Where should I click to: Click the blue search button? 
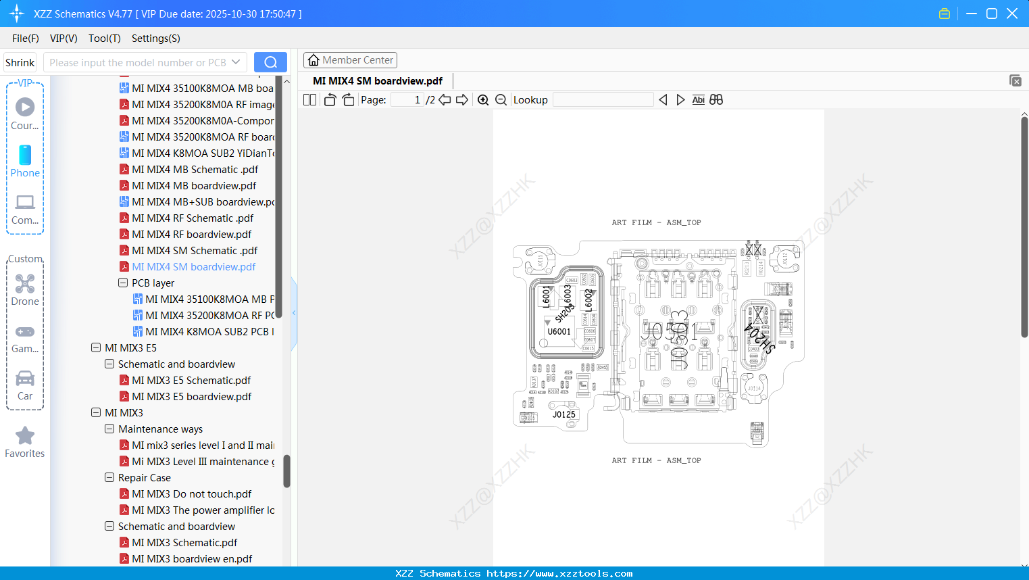point(270,62)
